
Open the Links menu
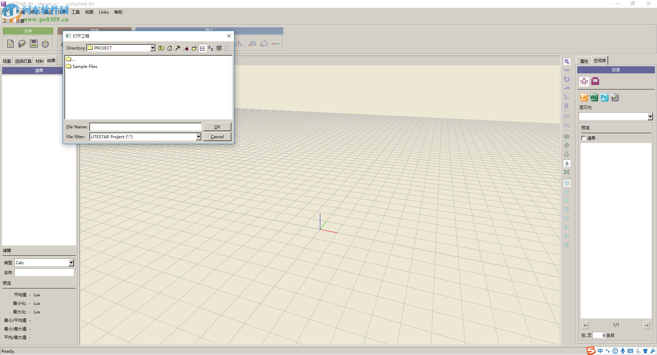104,12
